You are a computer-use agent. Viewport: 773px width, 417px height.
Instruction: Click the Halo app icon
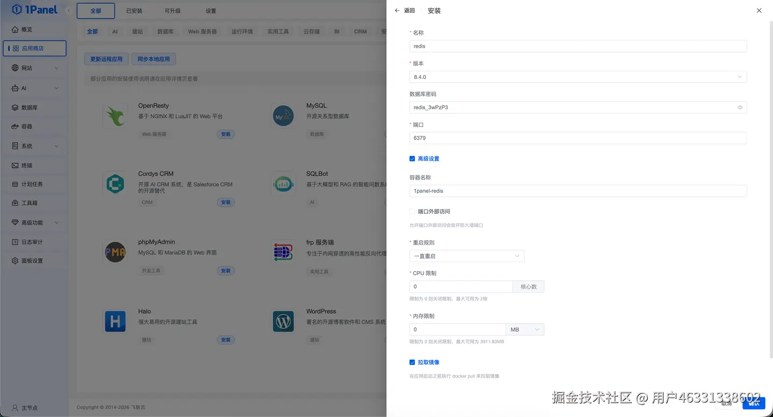pos(115,321)
